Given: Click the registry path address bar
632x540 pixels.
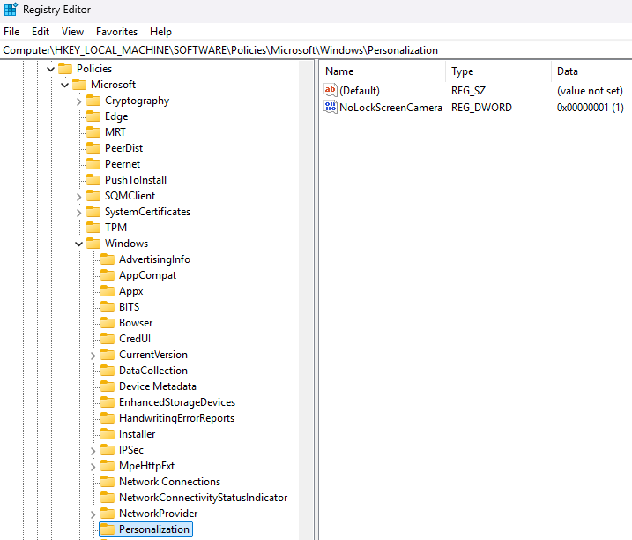Looking at the screenshot, I should (316, 50).
